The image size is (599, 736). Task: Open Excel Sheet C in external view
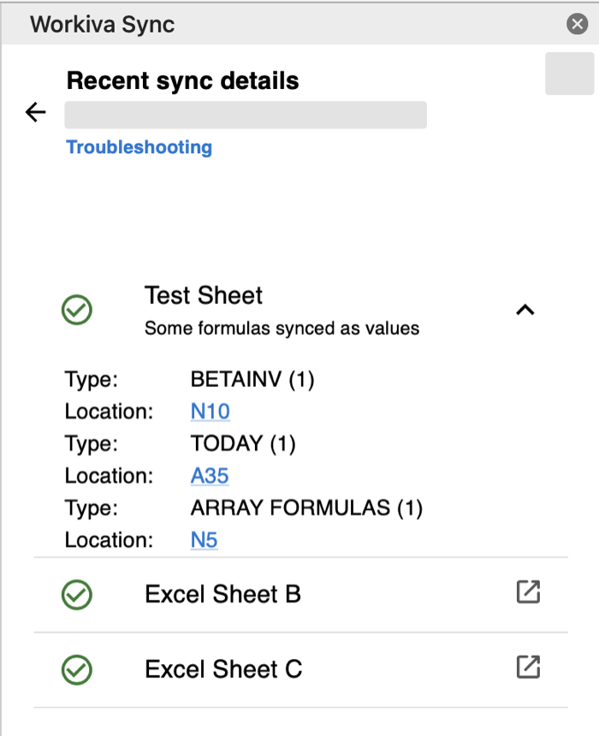pyautogui.click(x=528, y=667)
